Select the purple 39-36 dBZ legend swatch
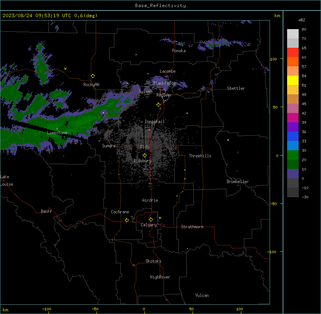321x314 pixels. click(293, 127)
